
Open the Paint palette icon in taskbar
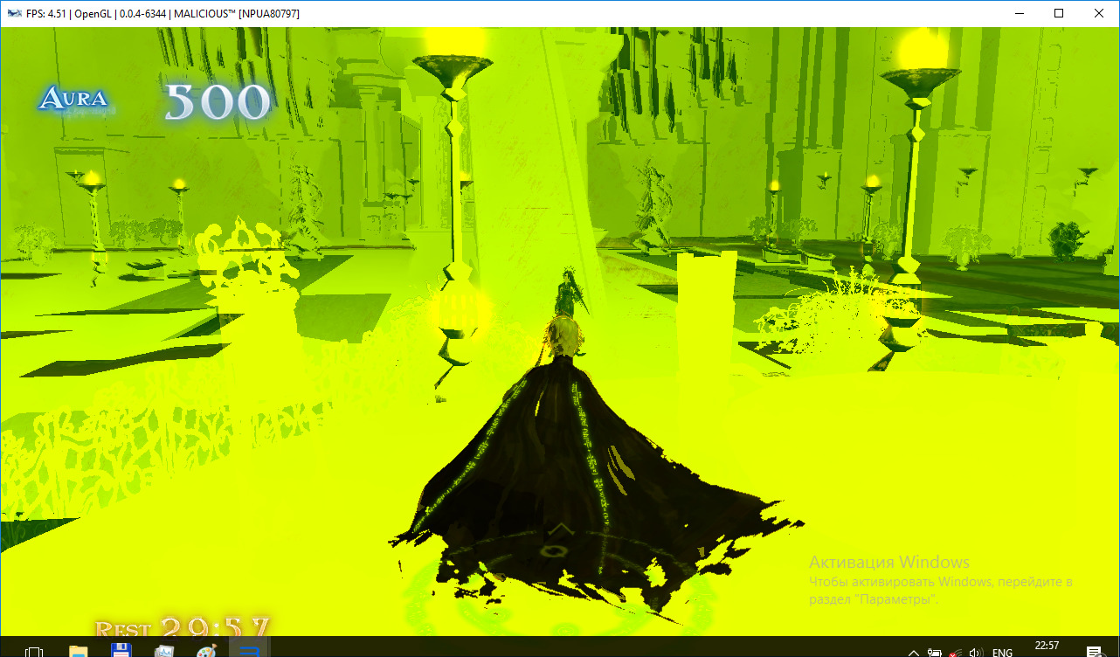coord(206,651)
